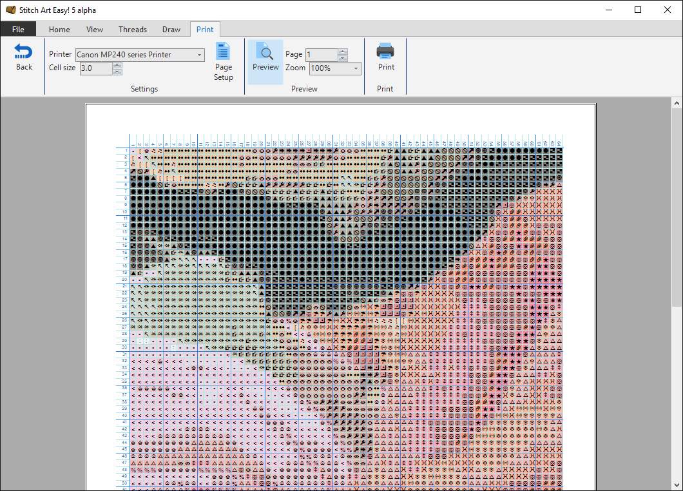Open the Zoom percentage dropdown
The width and height of the screenshot is (683, 491).
356,68
